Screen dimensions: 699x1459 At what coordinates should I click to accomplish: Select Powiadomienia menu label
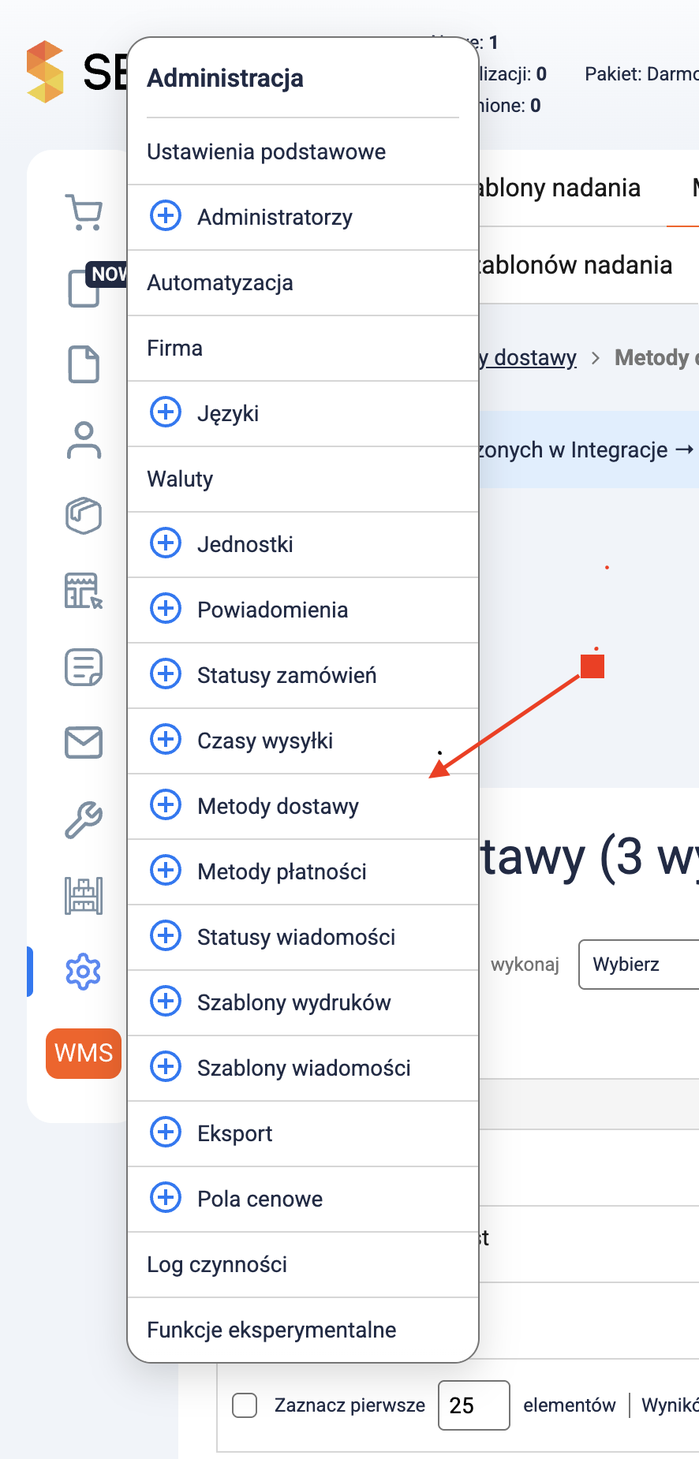click(272, 610)
